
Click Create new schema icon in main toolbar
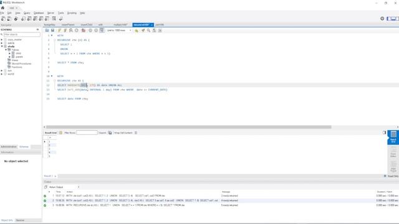pyautogui.click(x=23, y=19)
